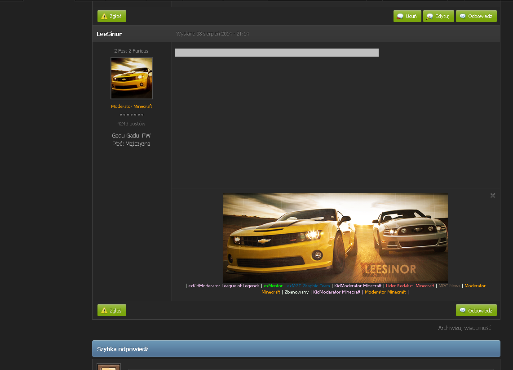Screen dimensions: 513x370
Task: Click the grey bar in post content
Action: 276,53
